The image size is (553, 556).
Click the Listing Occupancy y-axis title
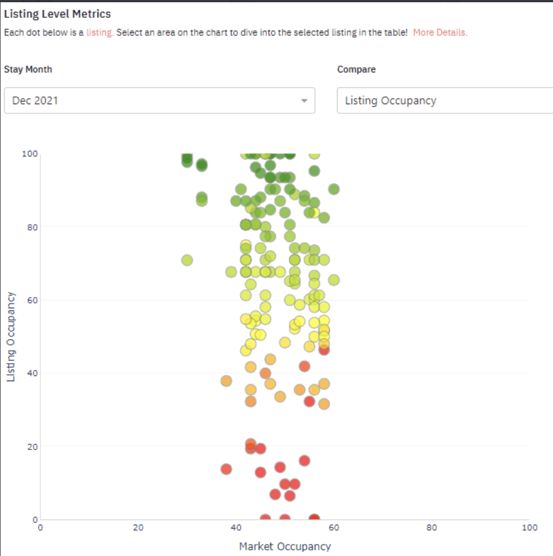pyautogui.click(x=11, y=337)
